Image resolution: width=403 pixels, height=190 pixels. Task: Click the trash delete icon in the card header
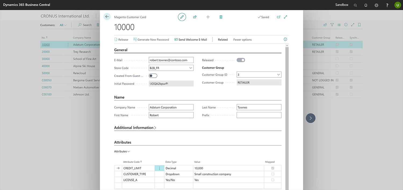click(x=221, y=17)
